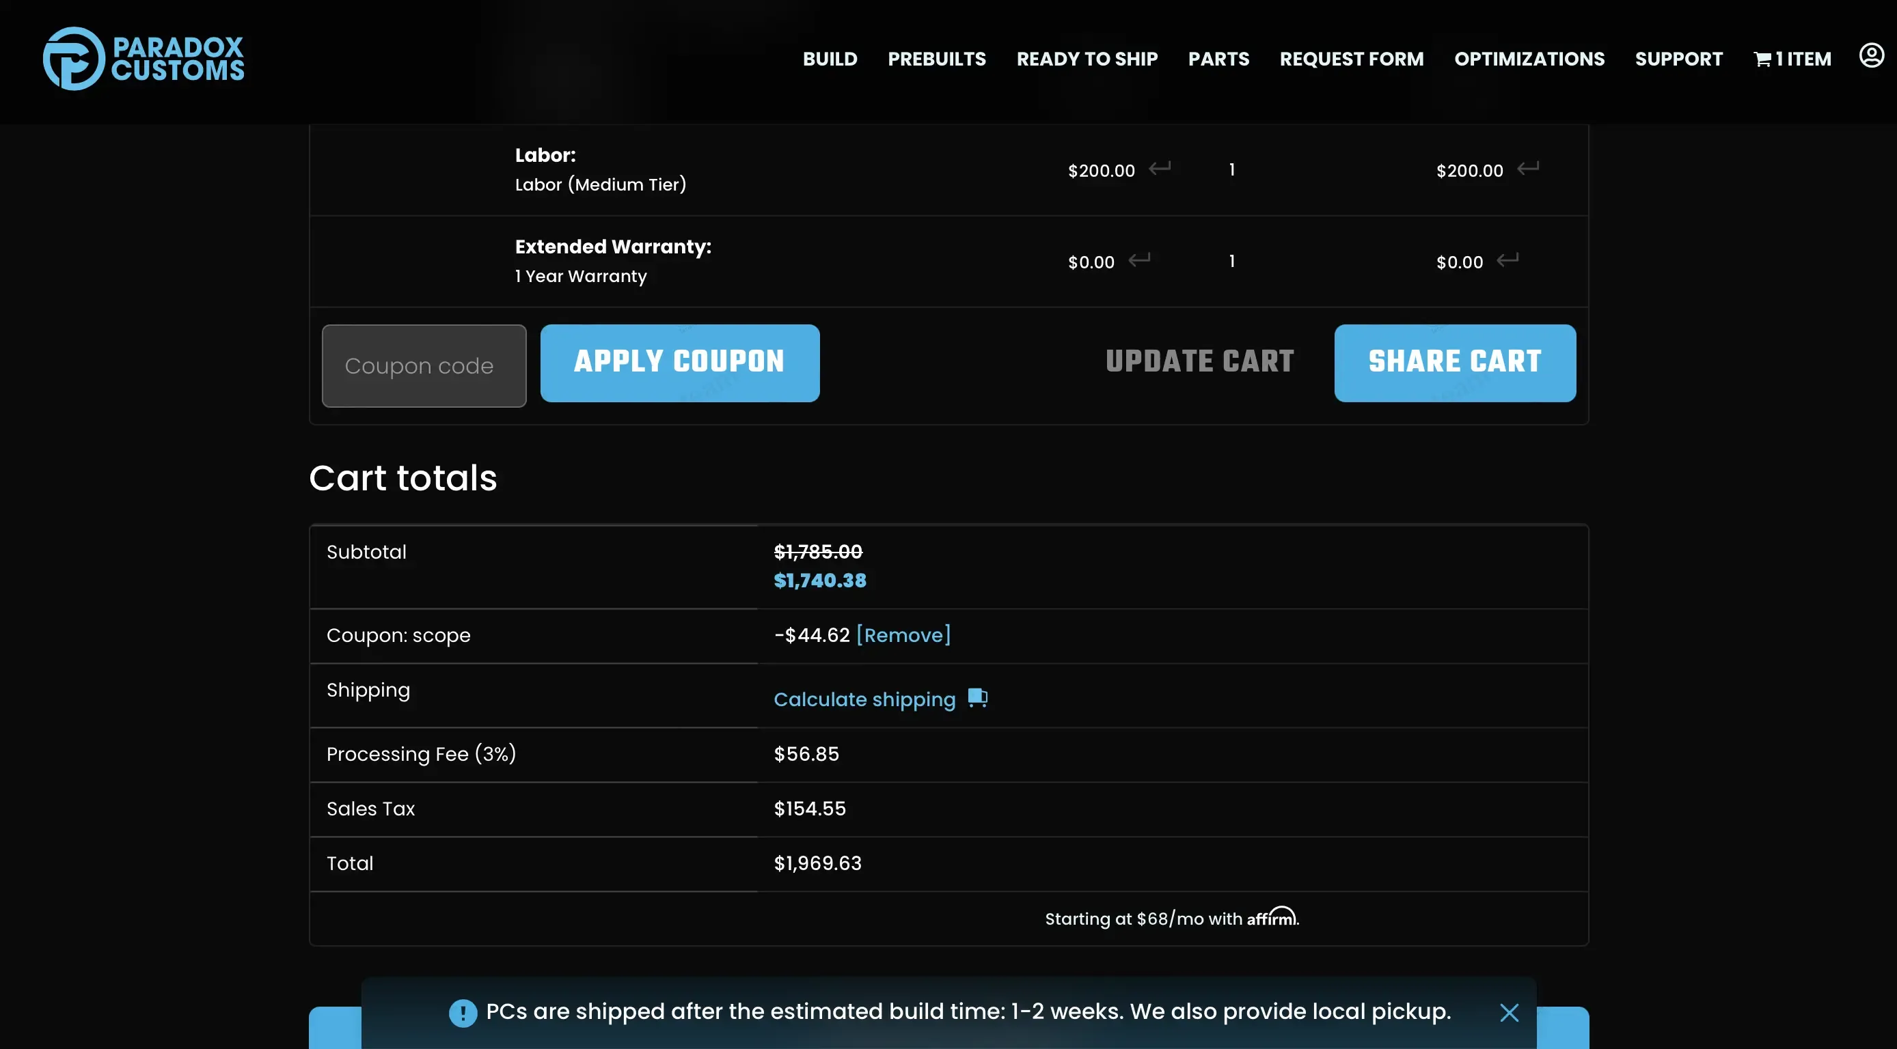Click the blue exclamation info icon
Image resolution: width=1897 pixels, height=1049 pixels.
[463, 1013]
